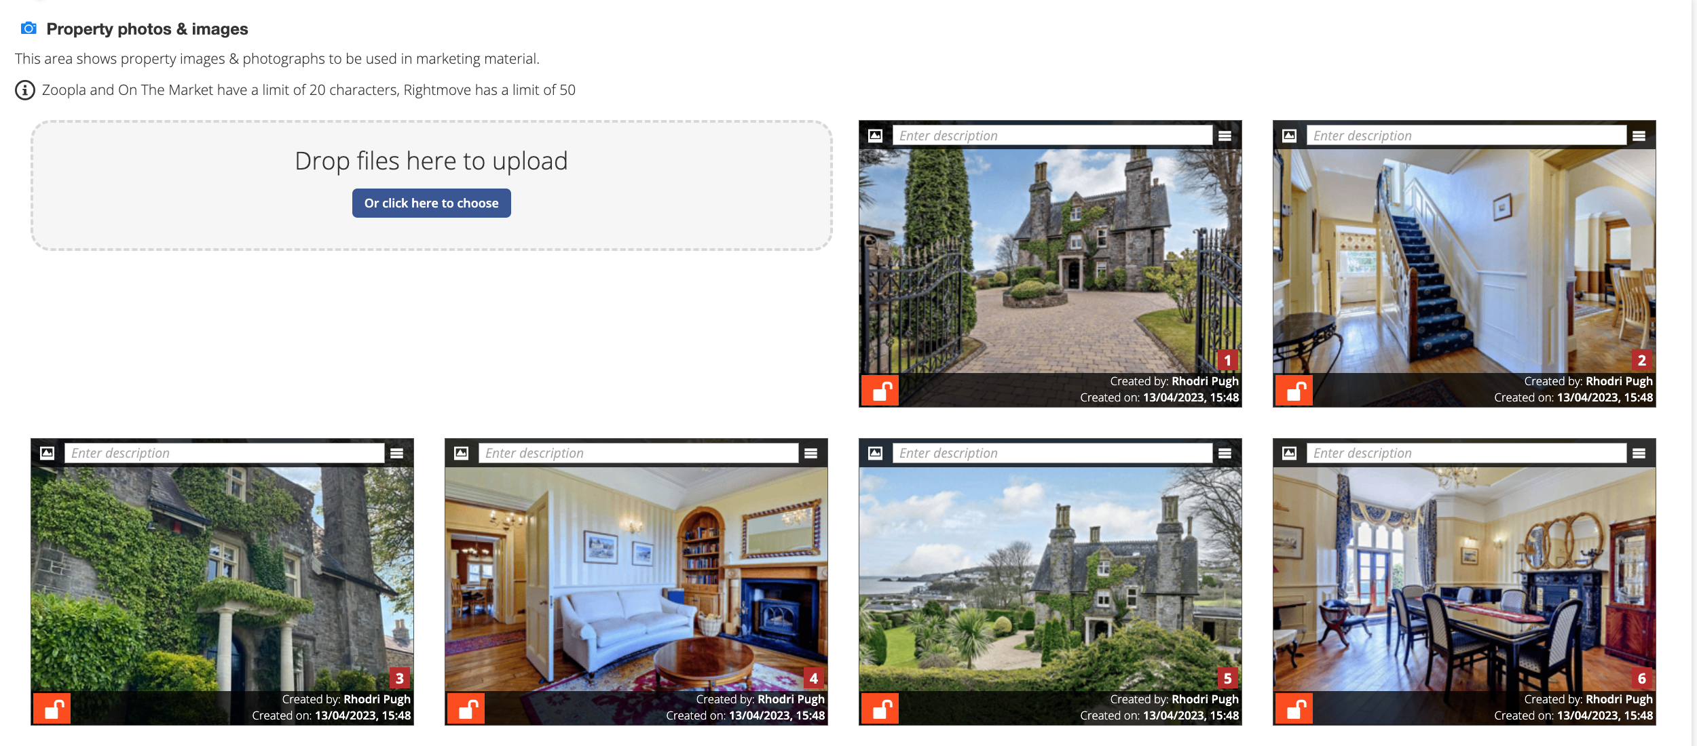Click the image icon on photo 3
This screenshot has width=1697, height=746.
[47, 453]
